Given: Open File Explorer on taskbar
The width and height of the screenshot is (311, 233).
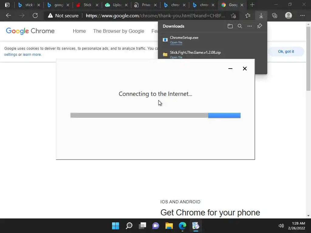Looking at the screenshot, I should click(169, 226).
